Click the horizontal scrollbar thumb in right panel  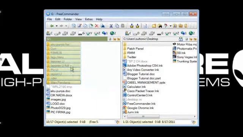(x=143, y=116)
